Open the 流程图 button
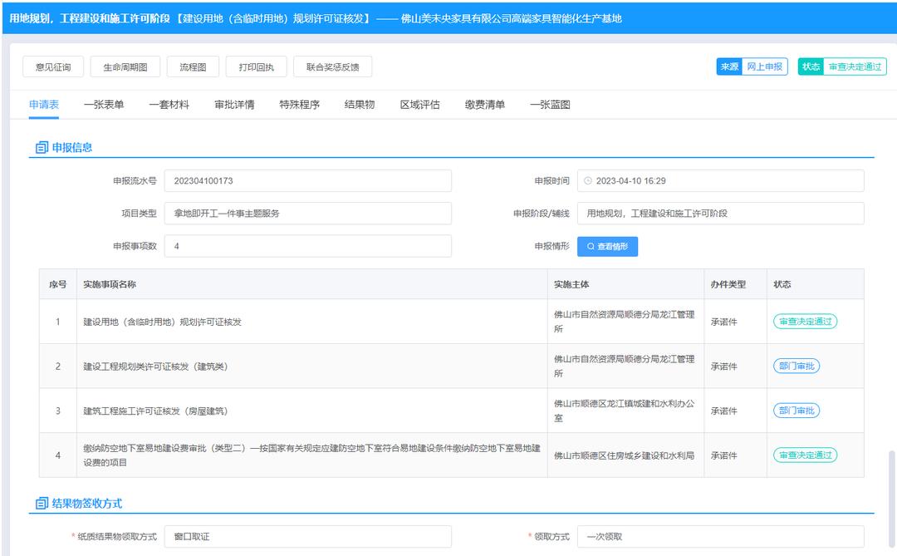Image resolution: width=897 pixels, height=556 pixels. pos(191,67)
